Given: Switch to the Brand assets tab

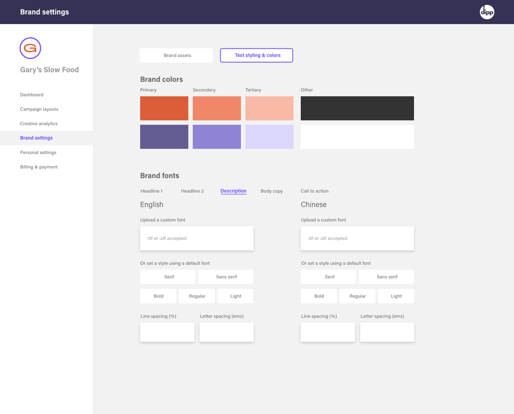Looking at the screenshot, I should pyautogui.click(x=176, y=55).
